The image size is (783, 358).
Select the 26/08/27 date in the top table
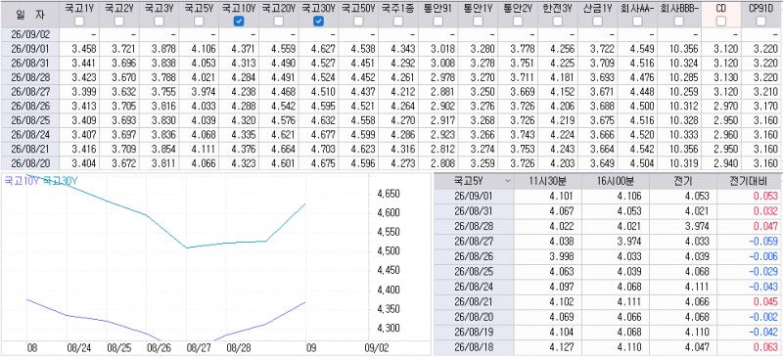point(29,91)
